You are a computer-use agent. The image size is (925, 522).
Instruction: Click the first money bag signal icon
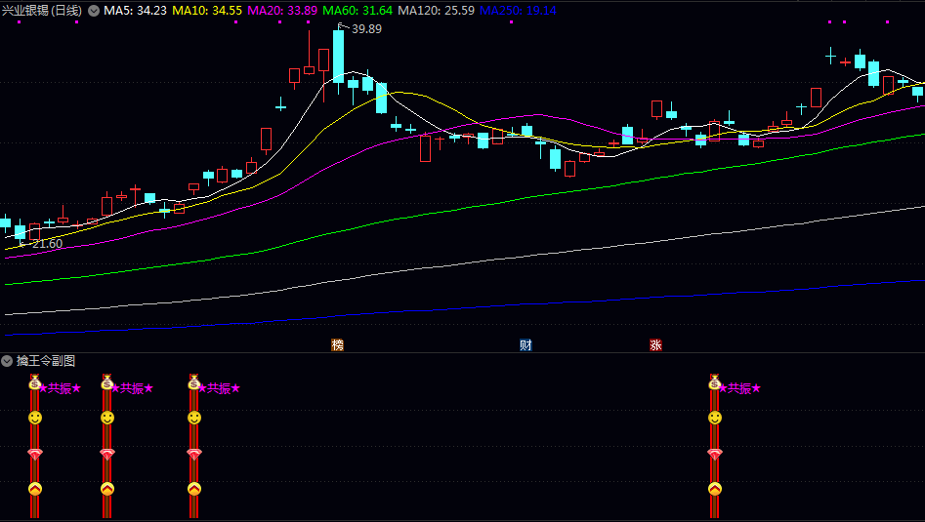(34, 382)
